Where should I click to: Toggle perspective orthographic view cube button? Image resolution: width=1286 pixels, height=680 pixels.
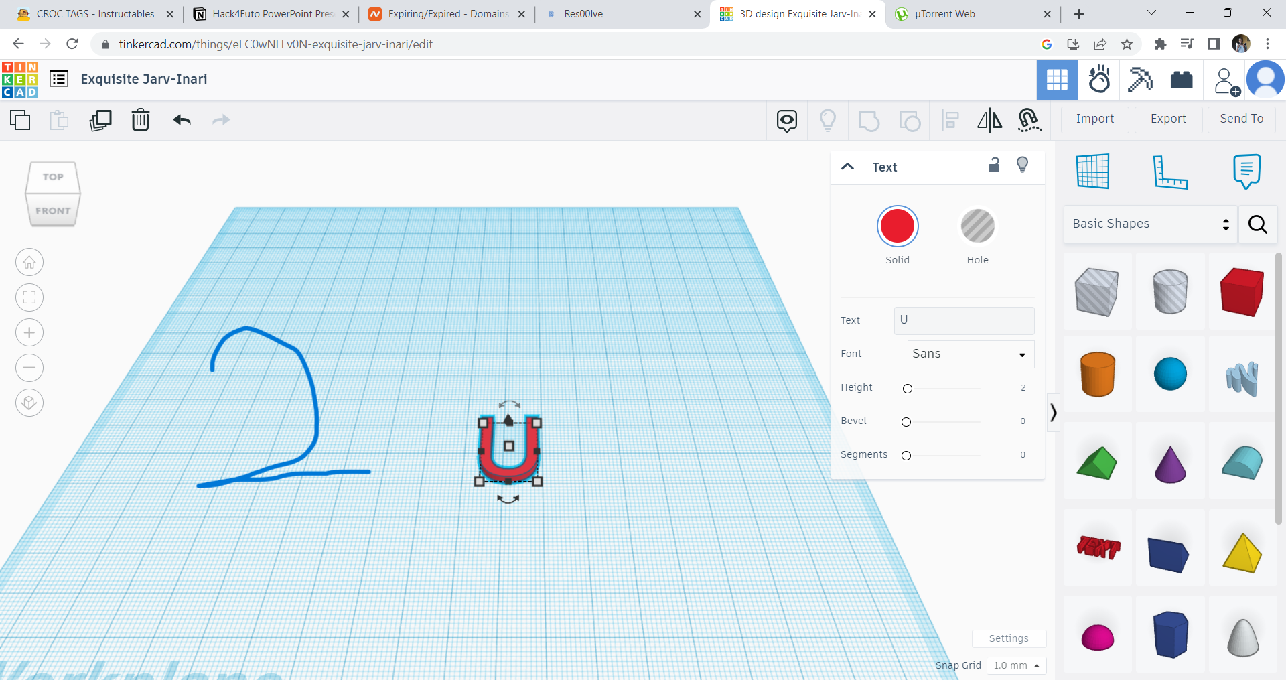(29, 403)
